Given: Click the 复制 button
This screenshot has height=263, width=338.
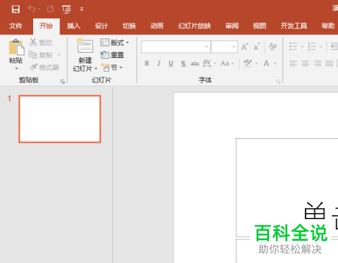Looking at the screenshot, I should point(41,55).
